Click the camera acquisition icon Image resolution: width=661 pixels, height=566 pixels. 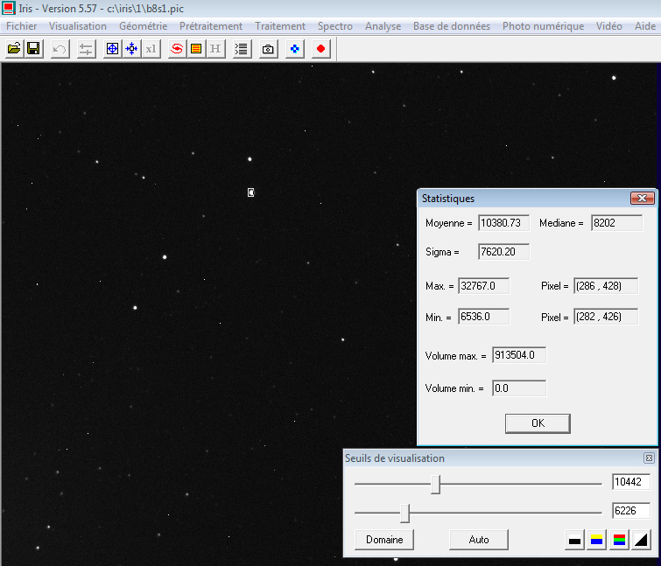[268, 49]
